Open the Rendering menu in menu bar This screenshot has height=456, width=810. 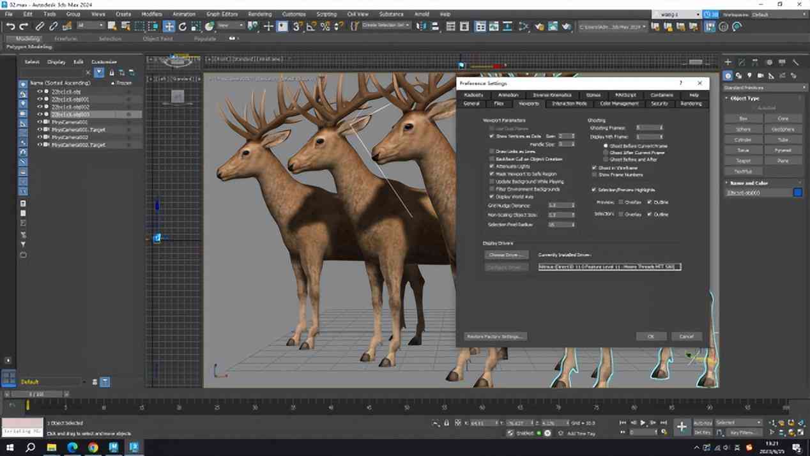259,14
